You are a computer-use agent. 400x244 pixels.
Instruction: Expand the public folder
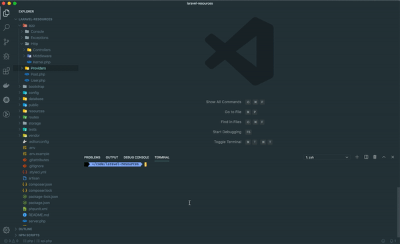[33, 105]
